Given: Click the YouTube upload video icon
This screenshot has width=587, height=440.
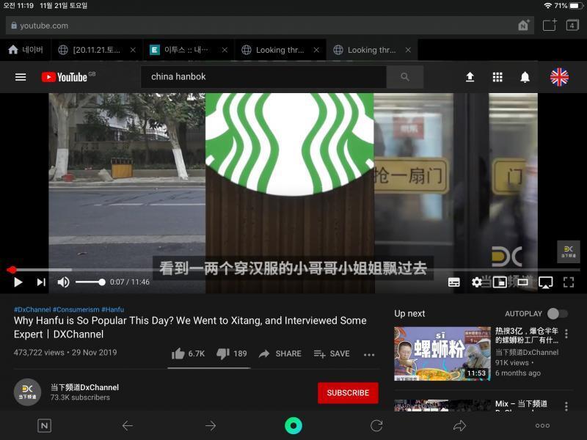Looking at the screenshot, I should point(470,77).
